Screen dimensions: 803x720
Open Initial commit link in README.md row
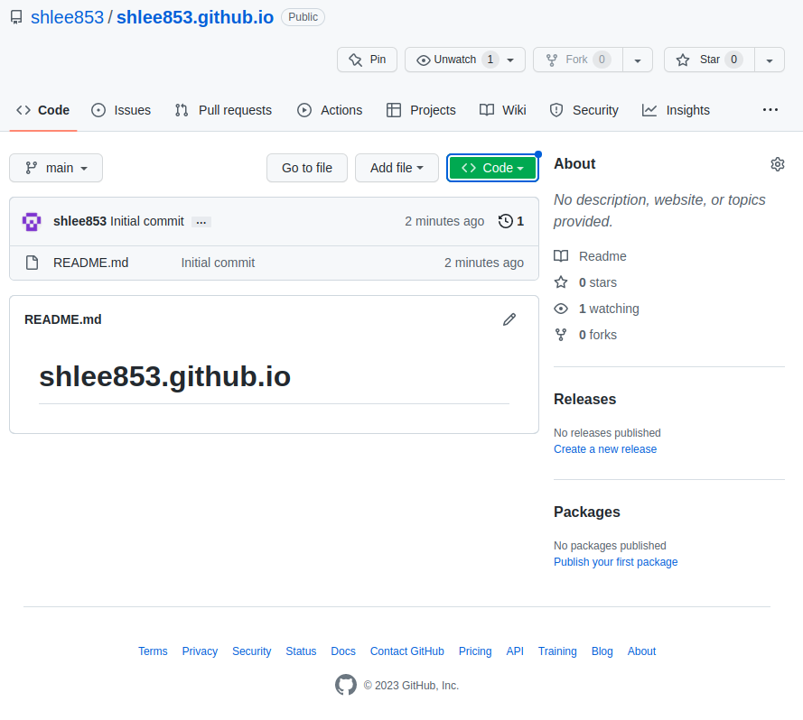point(218,263)
